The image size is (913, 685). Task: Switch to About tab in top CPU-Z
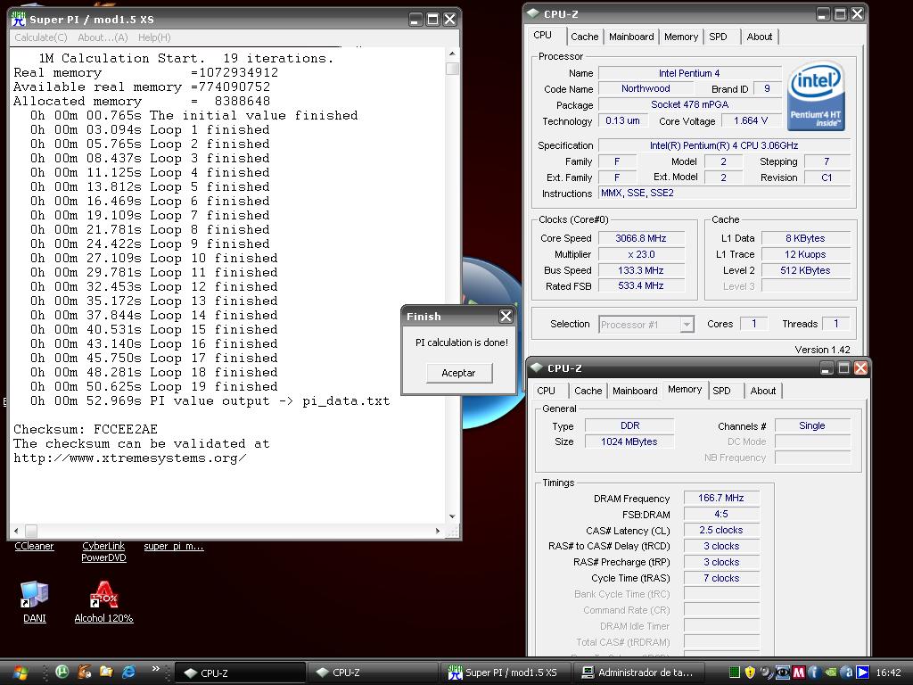pyautogui.click(x=760, y=37)
